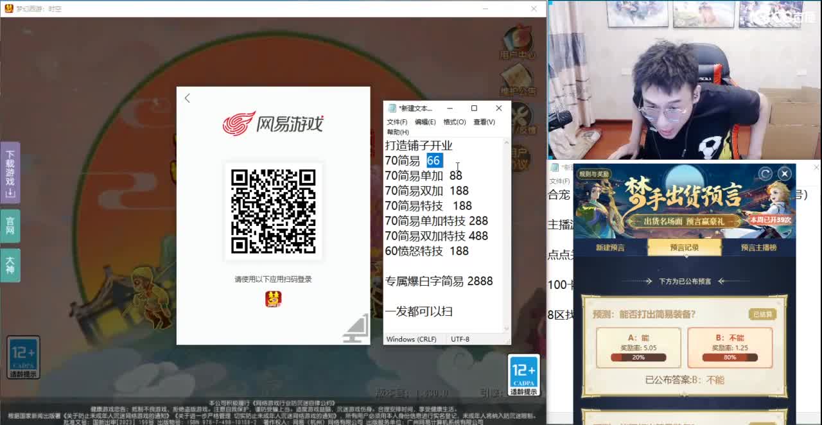The width and height of the screenshot is (822, 425).
Task: Go back using the login dialog arrow
Action: [x=187, y=98]
